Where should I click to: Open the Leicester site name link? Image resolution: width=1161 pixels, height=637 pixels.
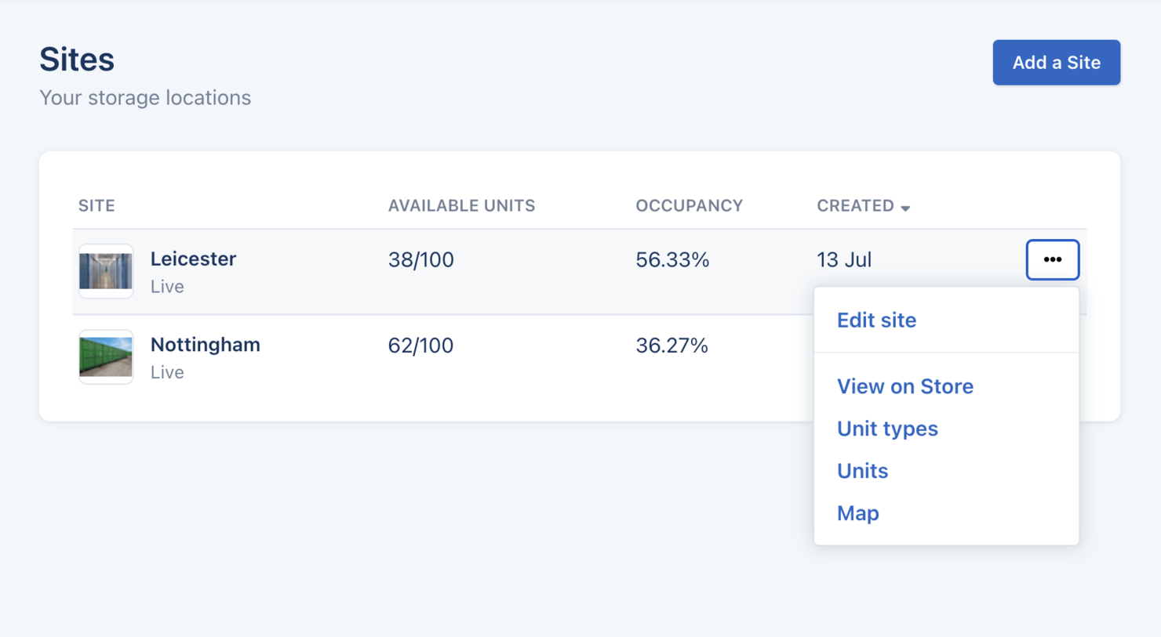(x=193, y=259)
